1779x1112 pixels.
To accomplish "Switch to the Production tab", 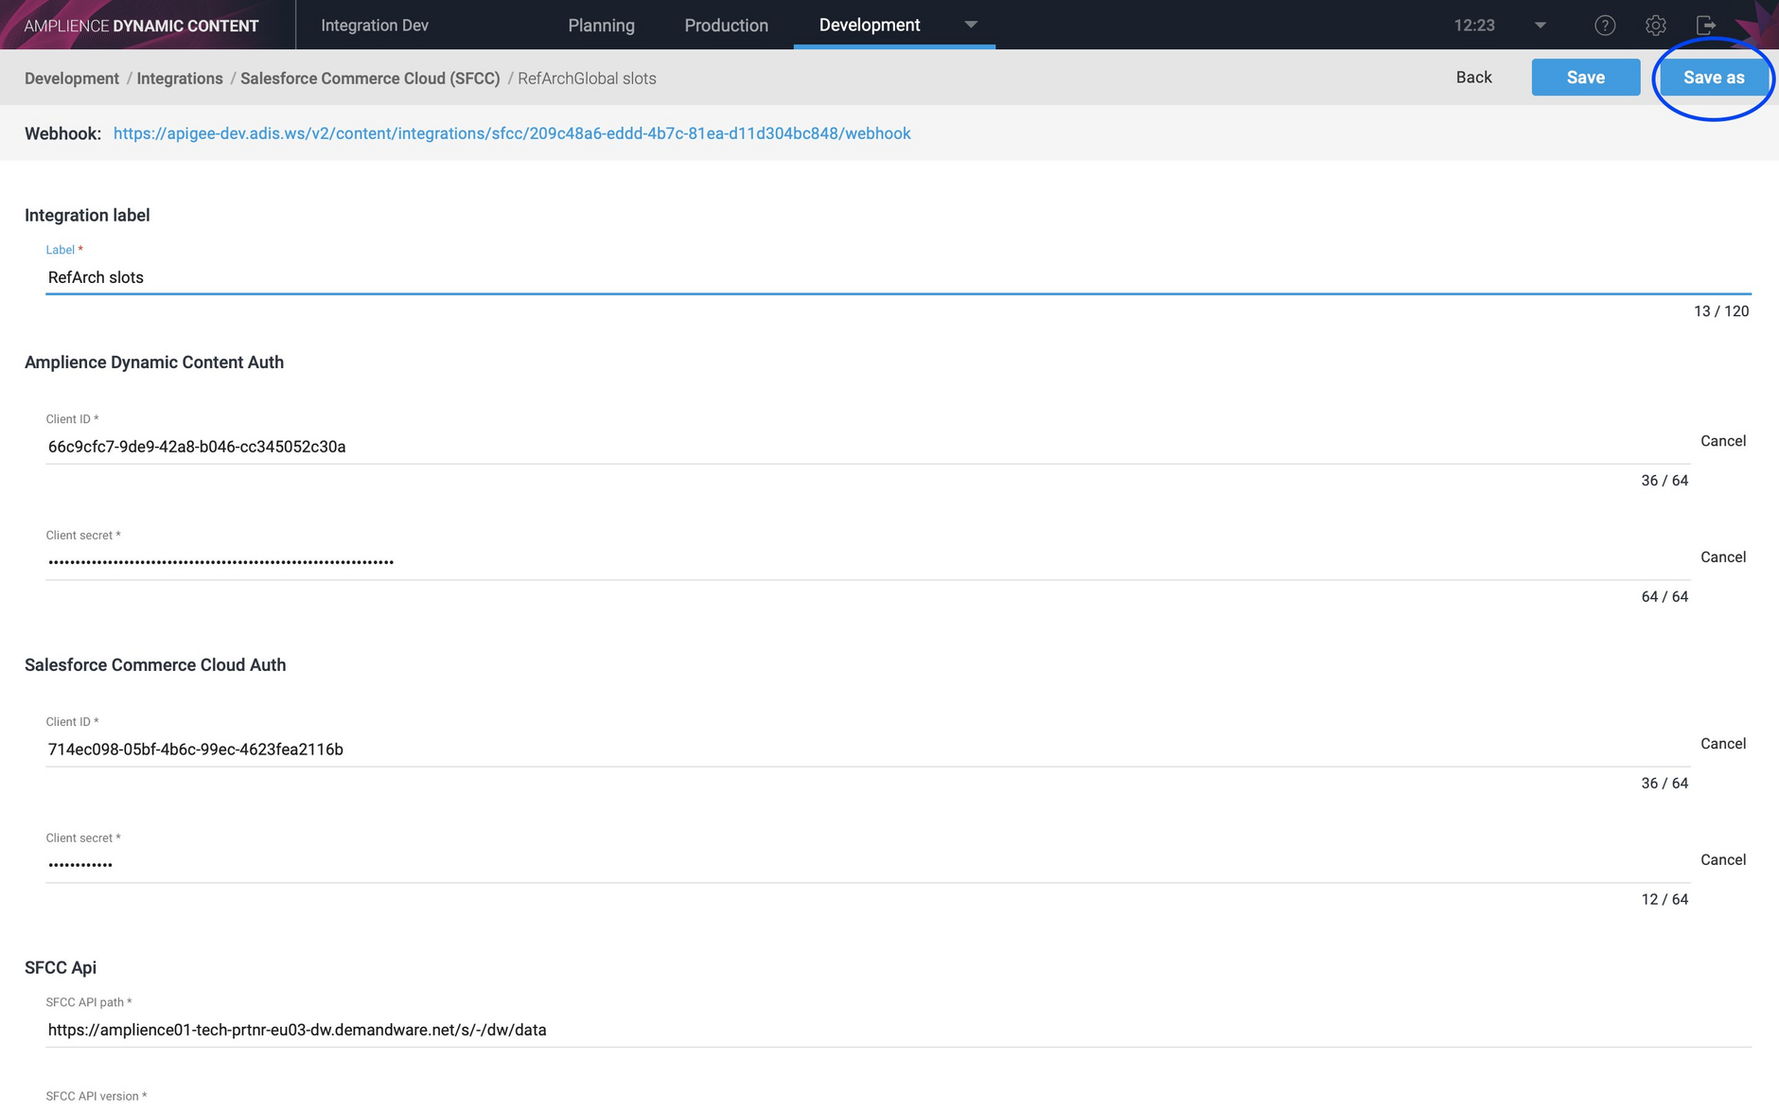I will 726,26.
